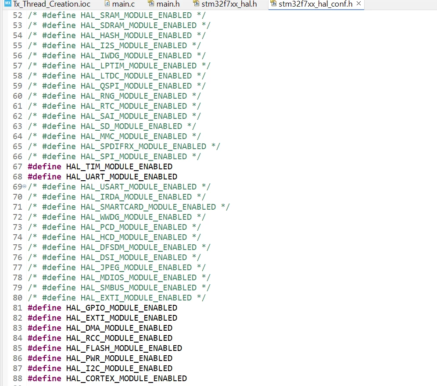The height and width of the screenshot is (386, 437).
Task: Click commented HAL_WWDG_MODULE_ENABLED line
Action: click(117, 217)
